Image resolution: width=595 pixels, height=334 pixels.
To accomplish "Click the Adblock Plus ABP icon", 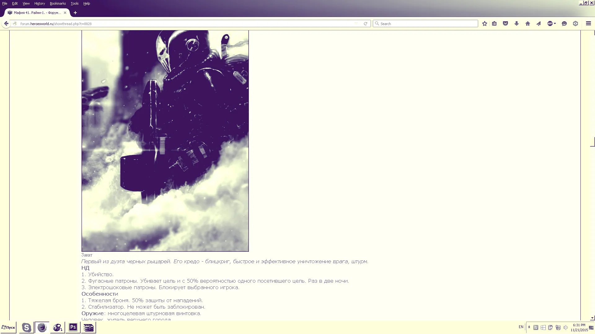I will [x=550, y=24].
